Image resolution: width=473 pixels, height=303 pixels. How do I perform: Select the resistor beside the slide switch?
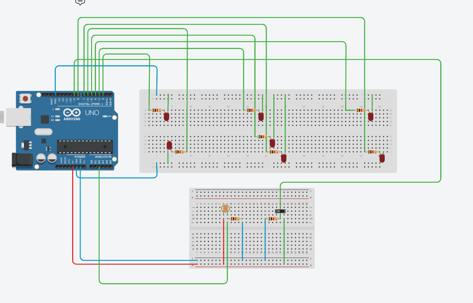pyautogui.click(x=273, y=219)
